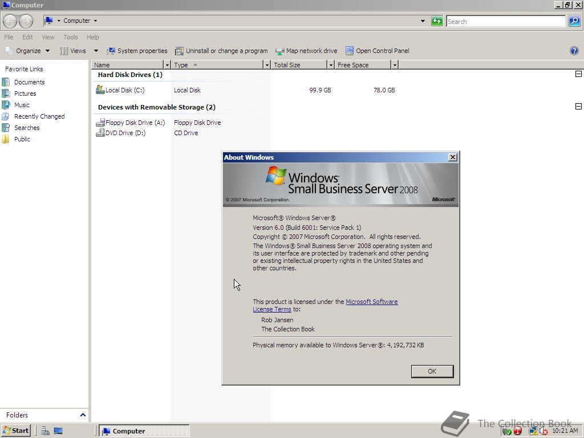Screen dimensions: 584x438
Task: Select the DVD Drive (D:) icon
Action: (100, 132)
